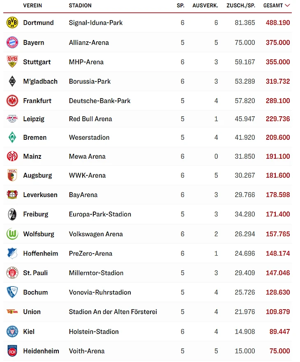This screenshot has height=362, width=300.
Task: Click the Borussia Dortmund club logo
Action: [12, 23]
